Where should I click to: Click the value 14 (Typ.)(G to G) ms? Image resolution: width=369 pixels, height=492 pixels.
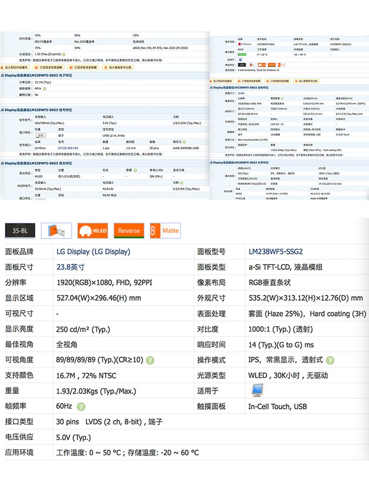pos(281,345)
